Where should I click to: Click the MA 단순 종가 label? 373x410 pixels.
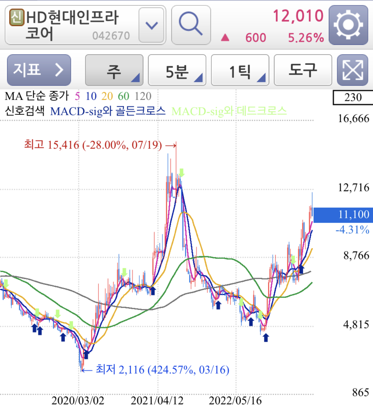click(x=37, y=96)
